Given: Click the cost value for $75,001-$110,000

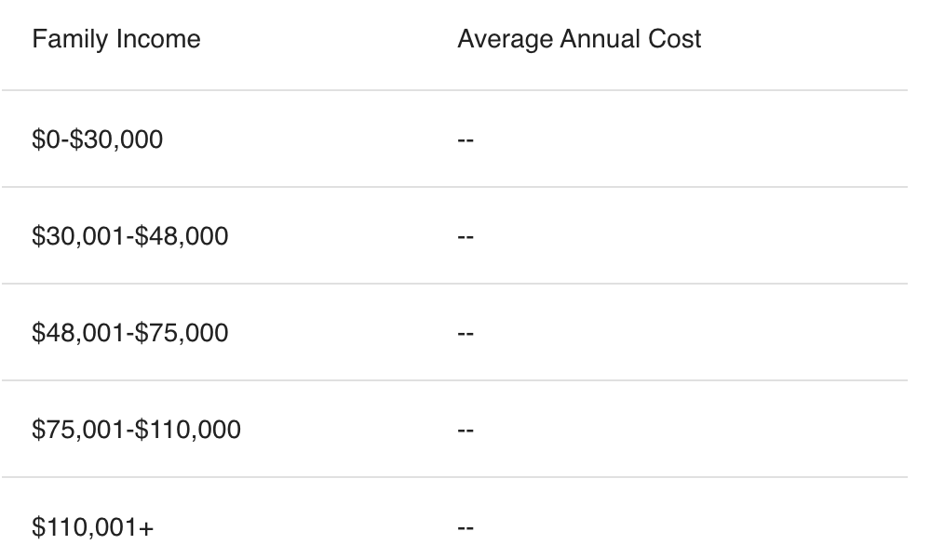Looking at the screenshot, I should [465, 430].
